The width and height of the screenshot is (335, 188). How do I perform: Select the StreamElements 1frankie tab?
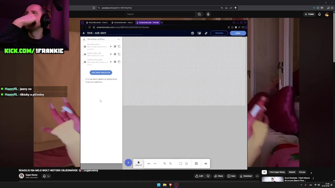(x=147, y=22)
